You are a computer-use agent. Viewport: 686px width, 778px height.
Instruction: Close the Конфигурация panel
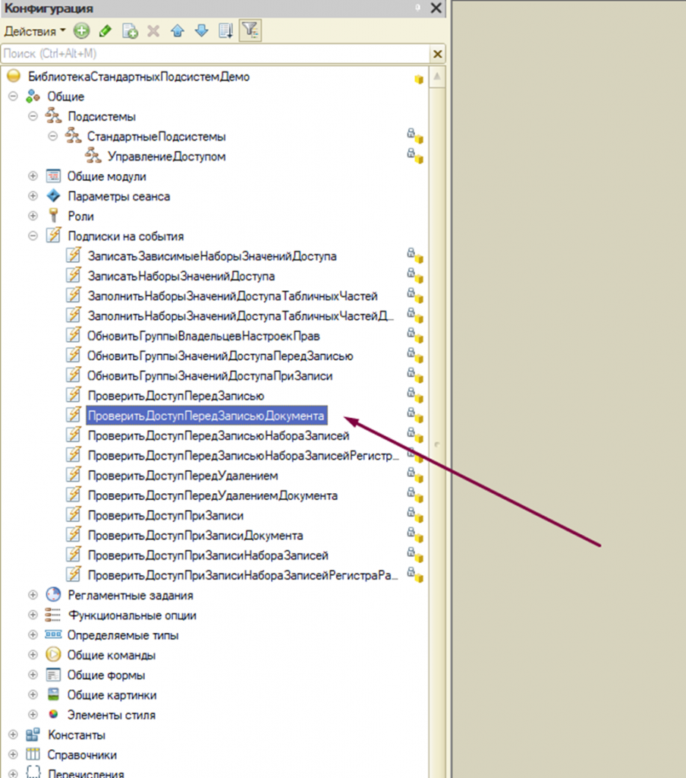tap(436, 8)
